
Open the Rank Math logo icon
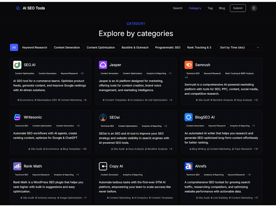point(17,166)
